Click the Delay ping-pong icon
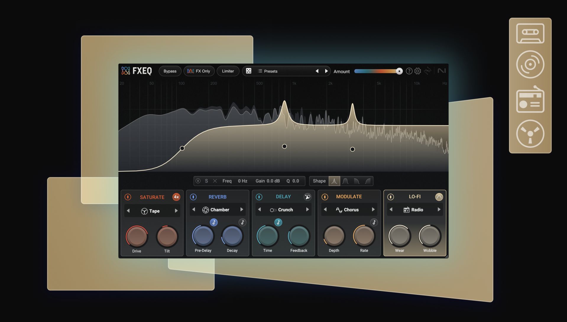 click(307, 197)
